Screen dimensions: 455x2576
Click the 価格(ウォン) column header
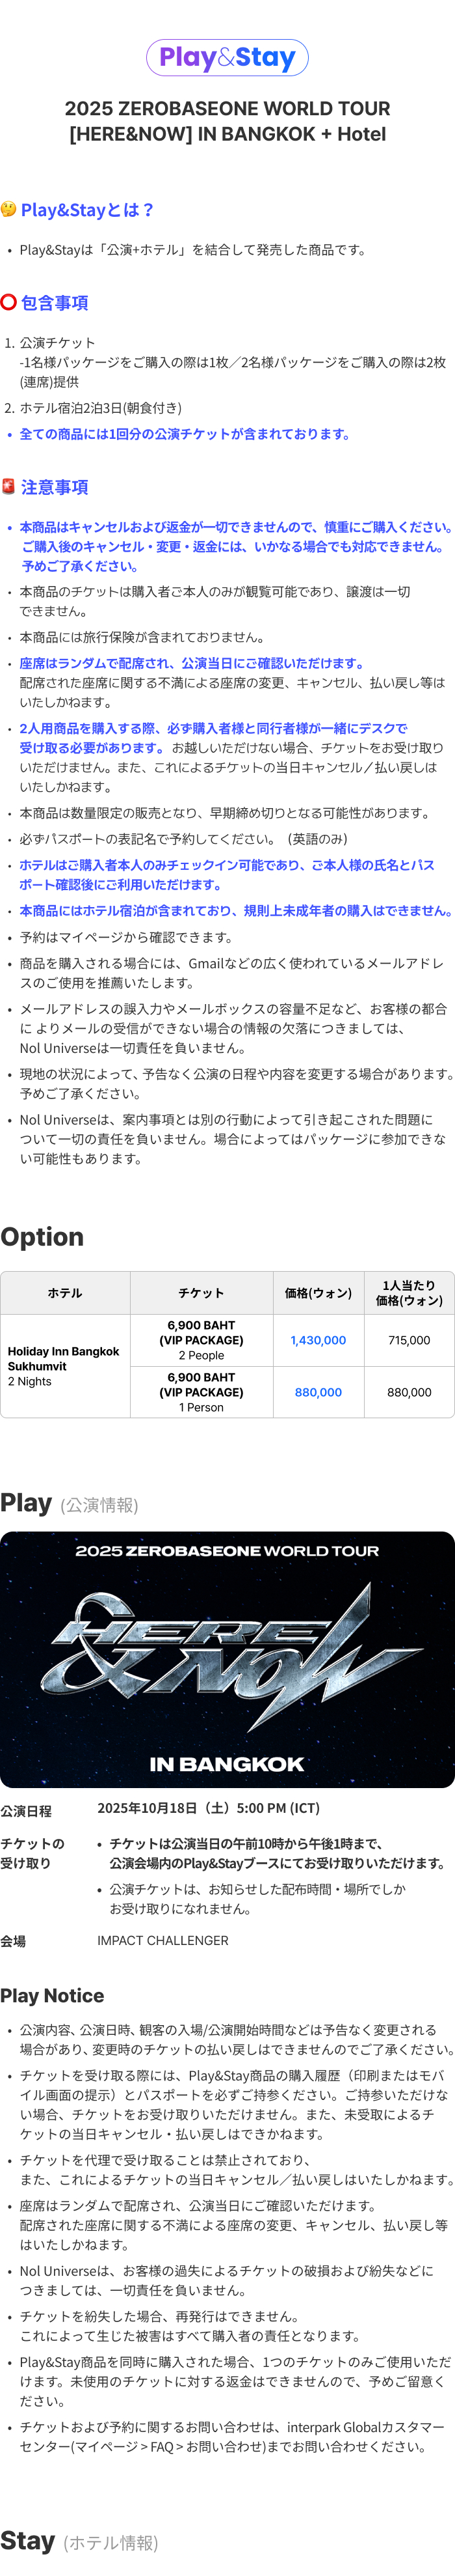tap(318, 1293)
